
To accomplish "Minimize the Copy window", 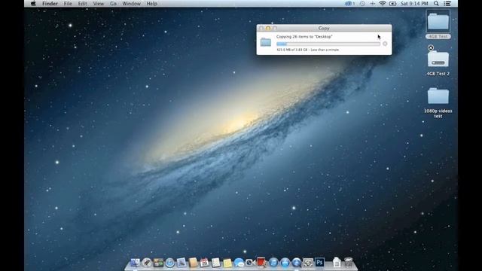I will pos(268,28).
